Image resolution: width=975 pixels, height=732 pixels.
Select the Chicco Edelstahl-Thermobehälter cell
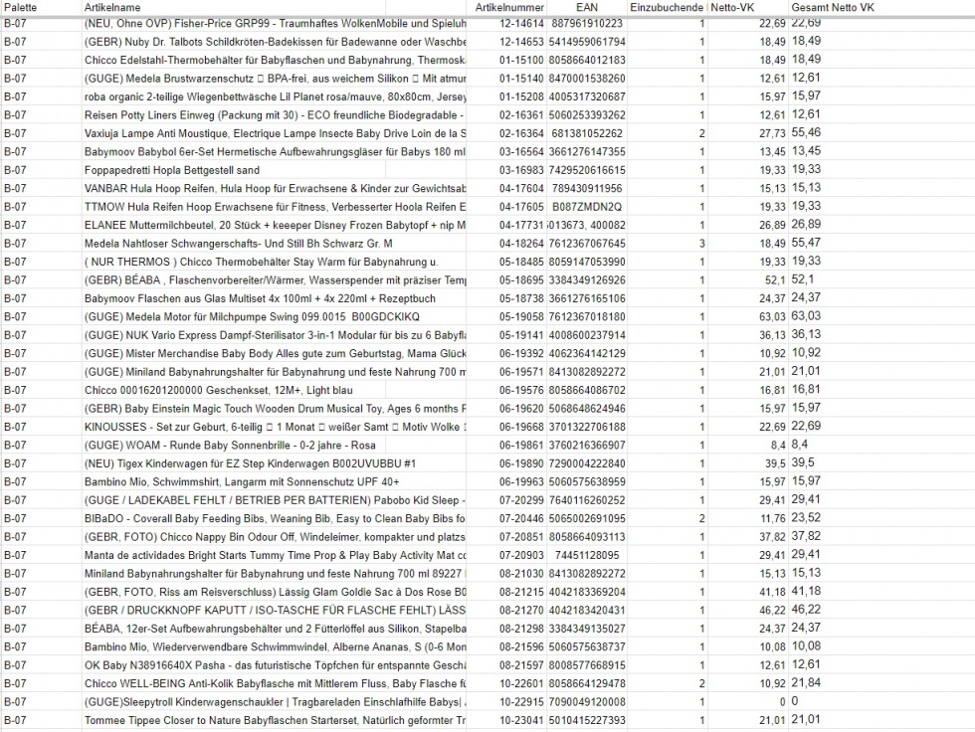coord(274,61)
